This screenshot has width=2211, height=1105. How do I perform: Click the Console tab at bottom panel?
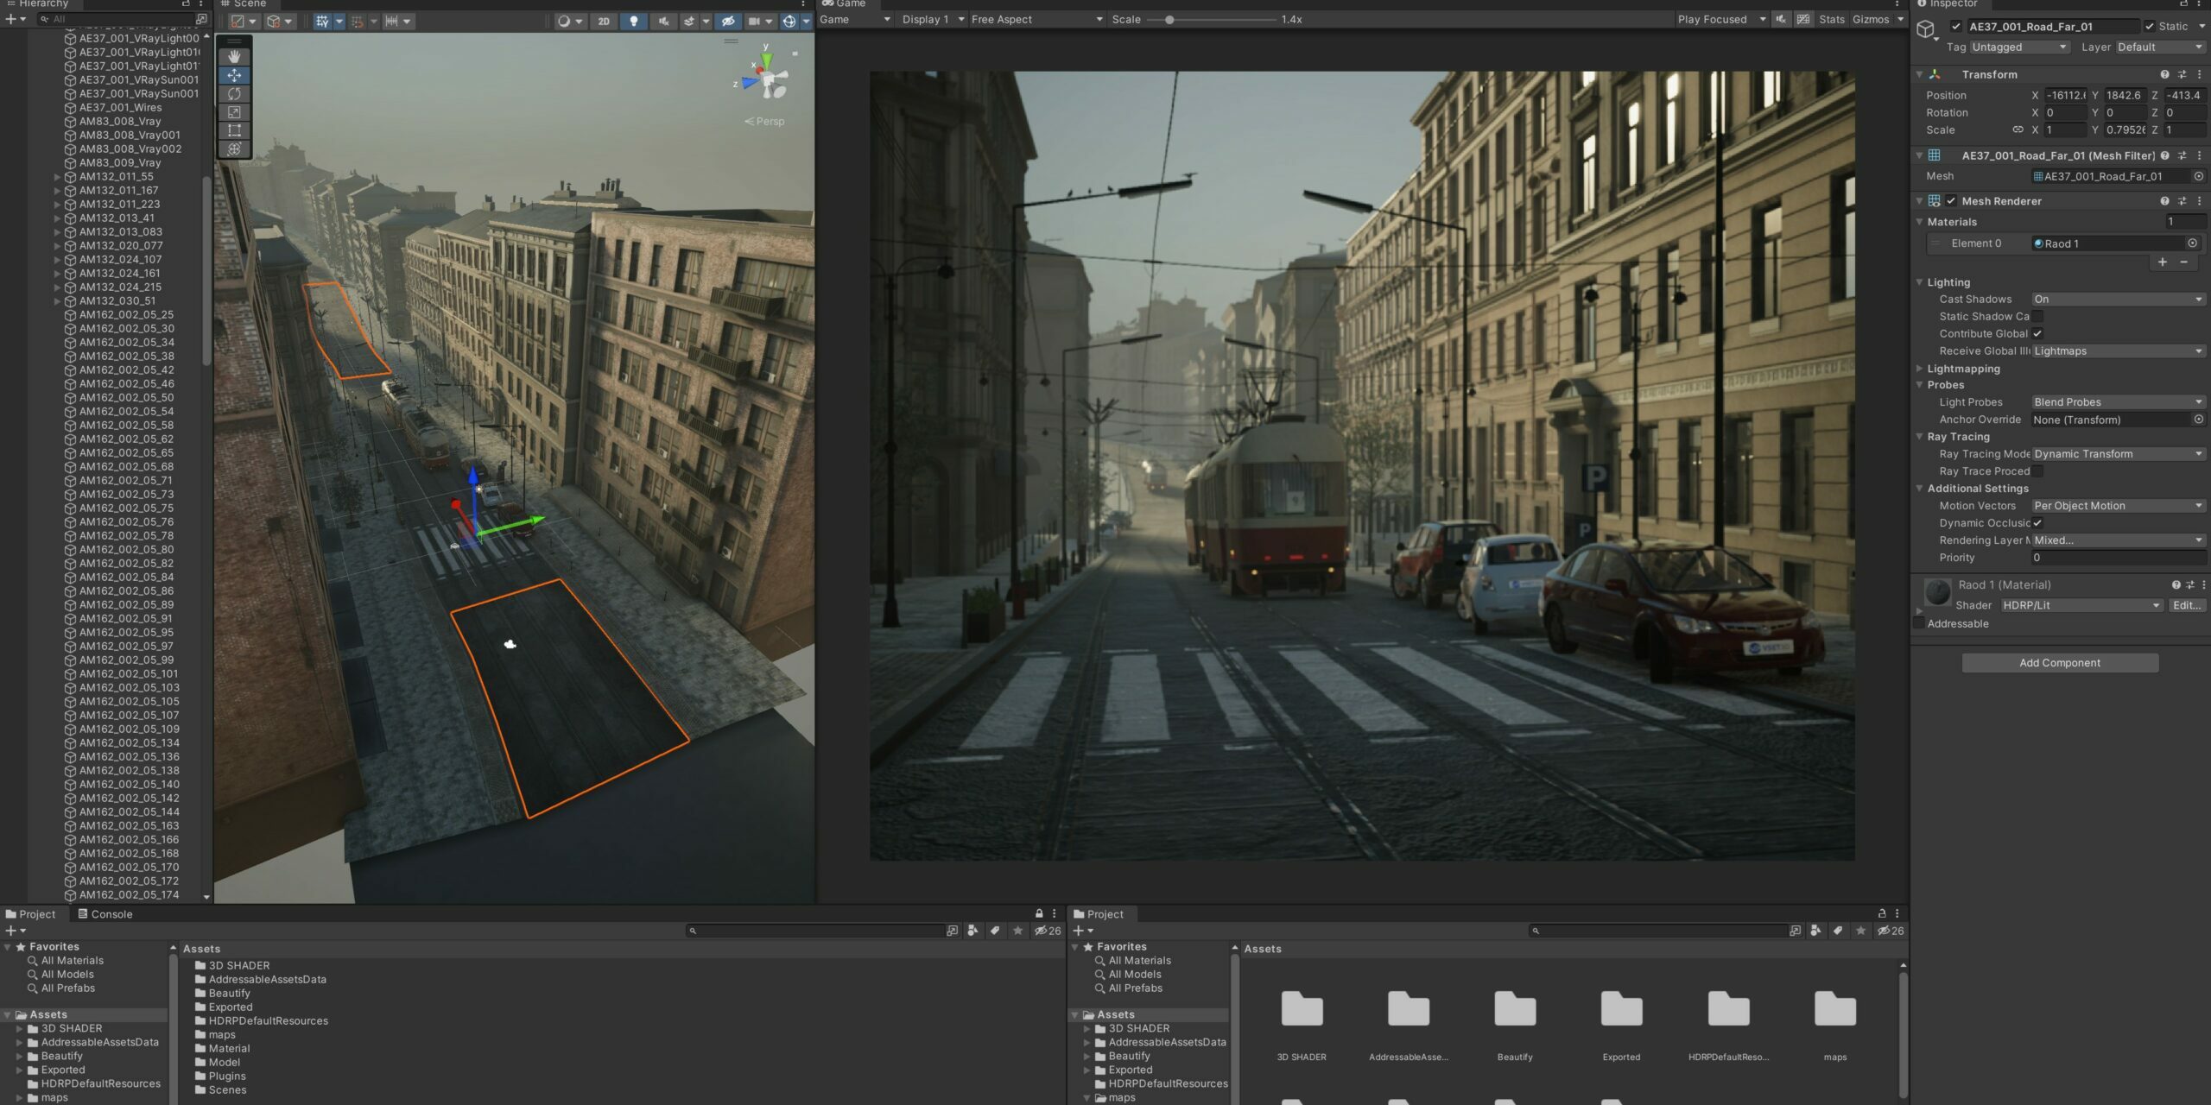click(x=110, y=913)
